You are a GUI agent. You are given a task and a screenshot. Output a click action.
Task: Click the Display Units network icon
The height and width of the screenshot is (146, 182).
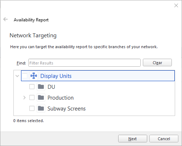(x=34, y=76)
